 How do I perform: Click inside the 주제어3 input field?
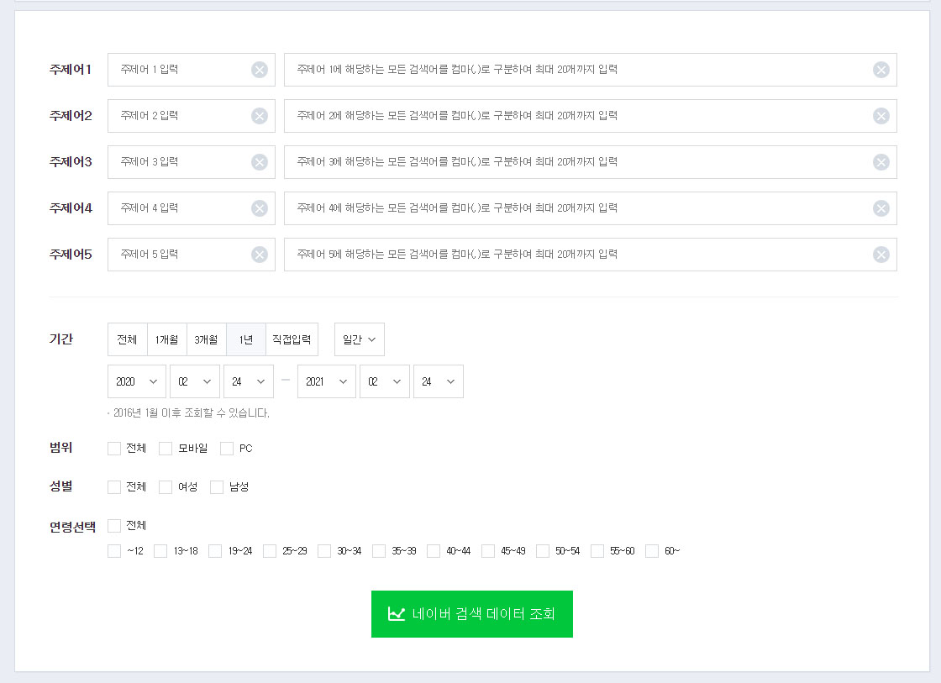[176, 161]
